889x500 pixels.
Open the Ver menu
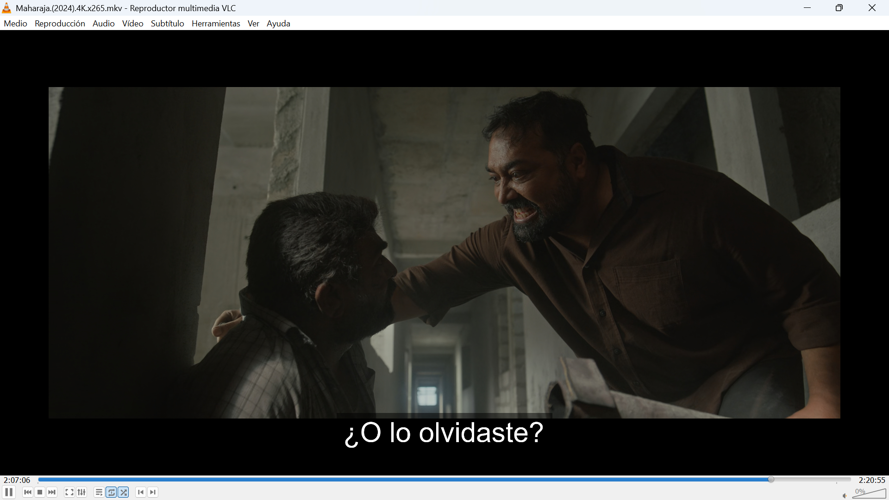253,24
